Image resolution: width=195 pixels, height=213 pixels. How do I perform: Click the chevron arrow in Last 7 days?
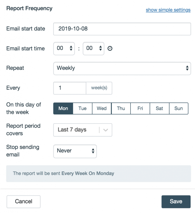(106, 130)
